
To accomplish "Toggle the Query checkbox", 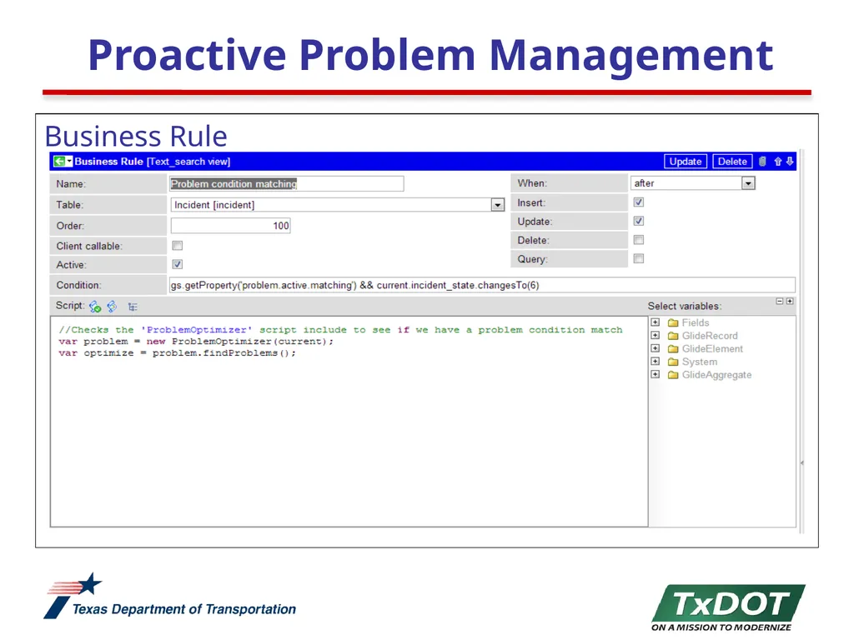I will [x=639, y=258].
